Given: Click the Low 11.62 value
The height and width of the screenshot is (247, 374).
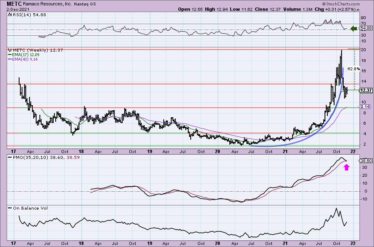Looking at the screenshot, I should coord(241,10).
